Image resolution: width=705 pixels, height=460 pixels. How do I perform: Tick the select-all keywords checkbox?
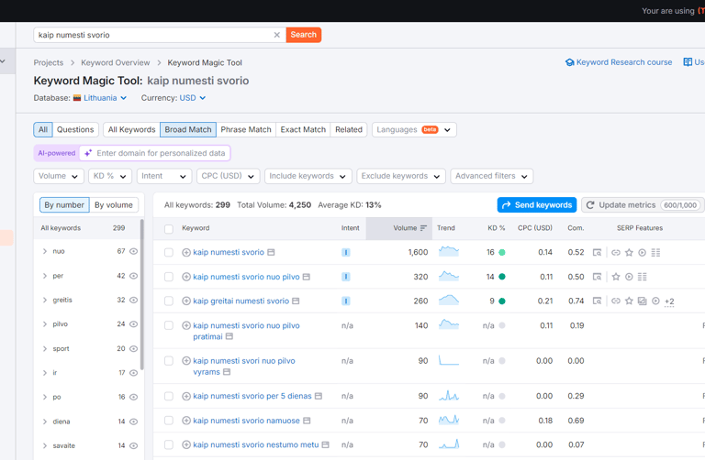[169, 229]
